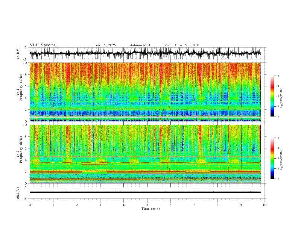Click the time axis tick label '0'

click(x=30, y=205)
